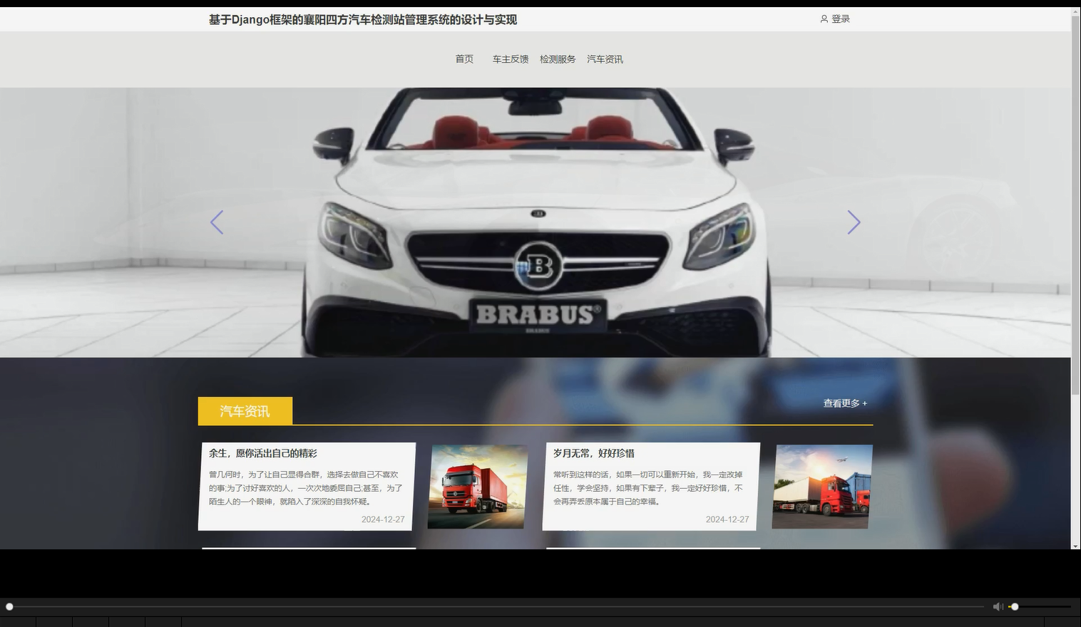Image resolution: width=1081 pixels, height=627 pixels.
Task: Click the site title 基于Django框架的襄阳四方汽车检测站管理系统
Action: [x=363, y=20]
